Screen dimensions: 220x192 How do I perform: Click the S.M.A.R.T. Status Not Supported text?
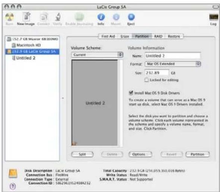[141, 179]
